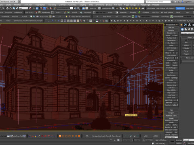Open the Layer Explorer icon
The image size is (194, 145).
coord(83,8)
